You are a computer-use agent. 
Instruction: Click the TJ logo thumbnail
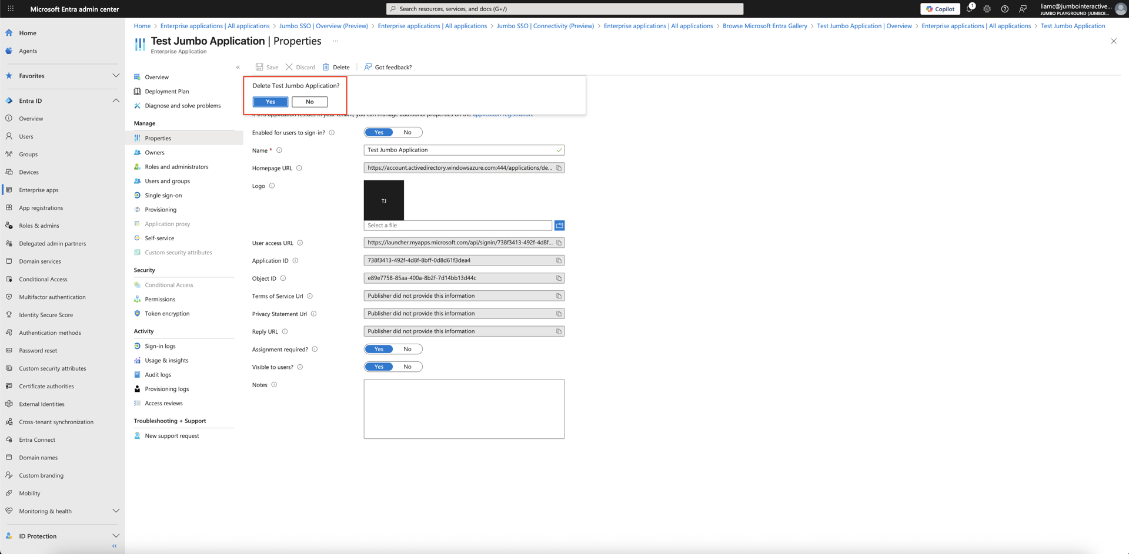coord(384,200)
